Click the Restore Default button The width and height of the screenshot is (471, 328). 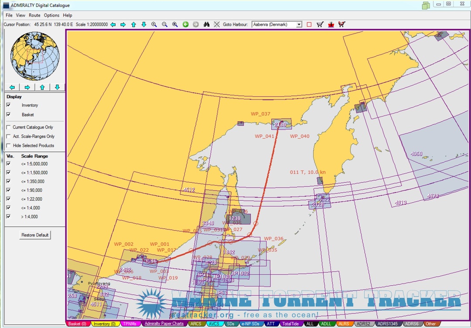pyautogui.click(x=35, y=235)
